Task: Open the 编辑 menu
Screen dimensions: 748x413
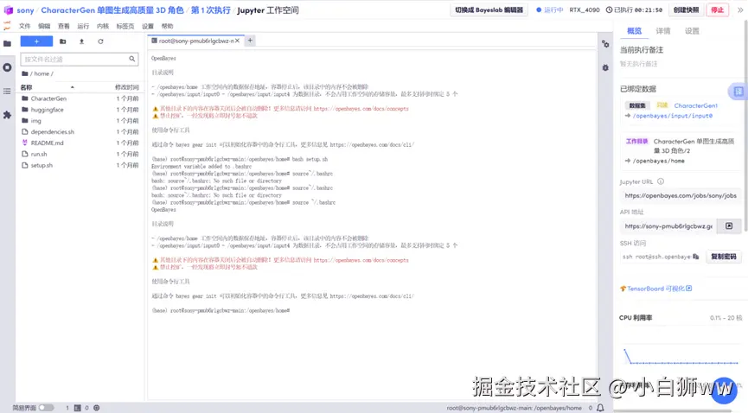Action: 44,26
